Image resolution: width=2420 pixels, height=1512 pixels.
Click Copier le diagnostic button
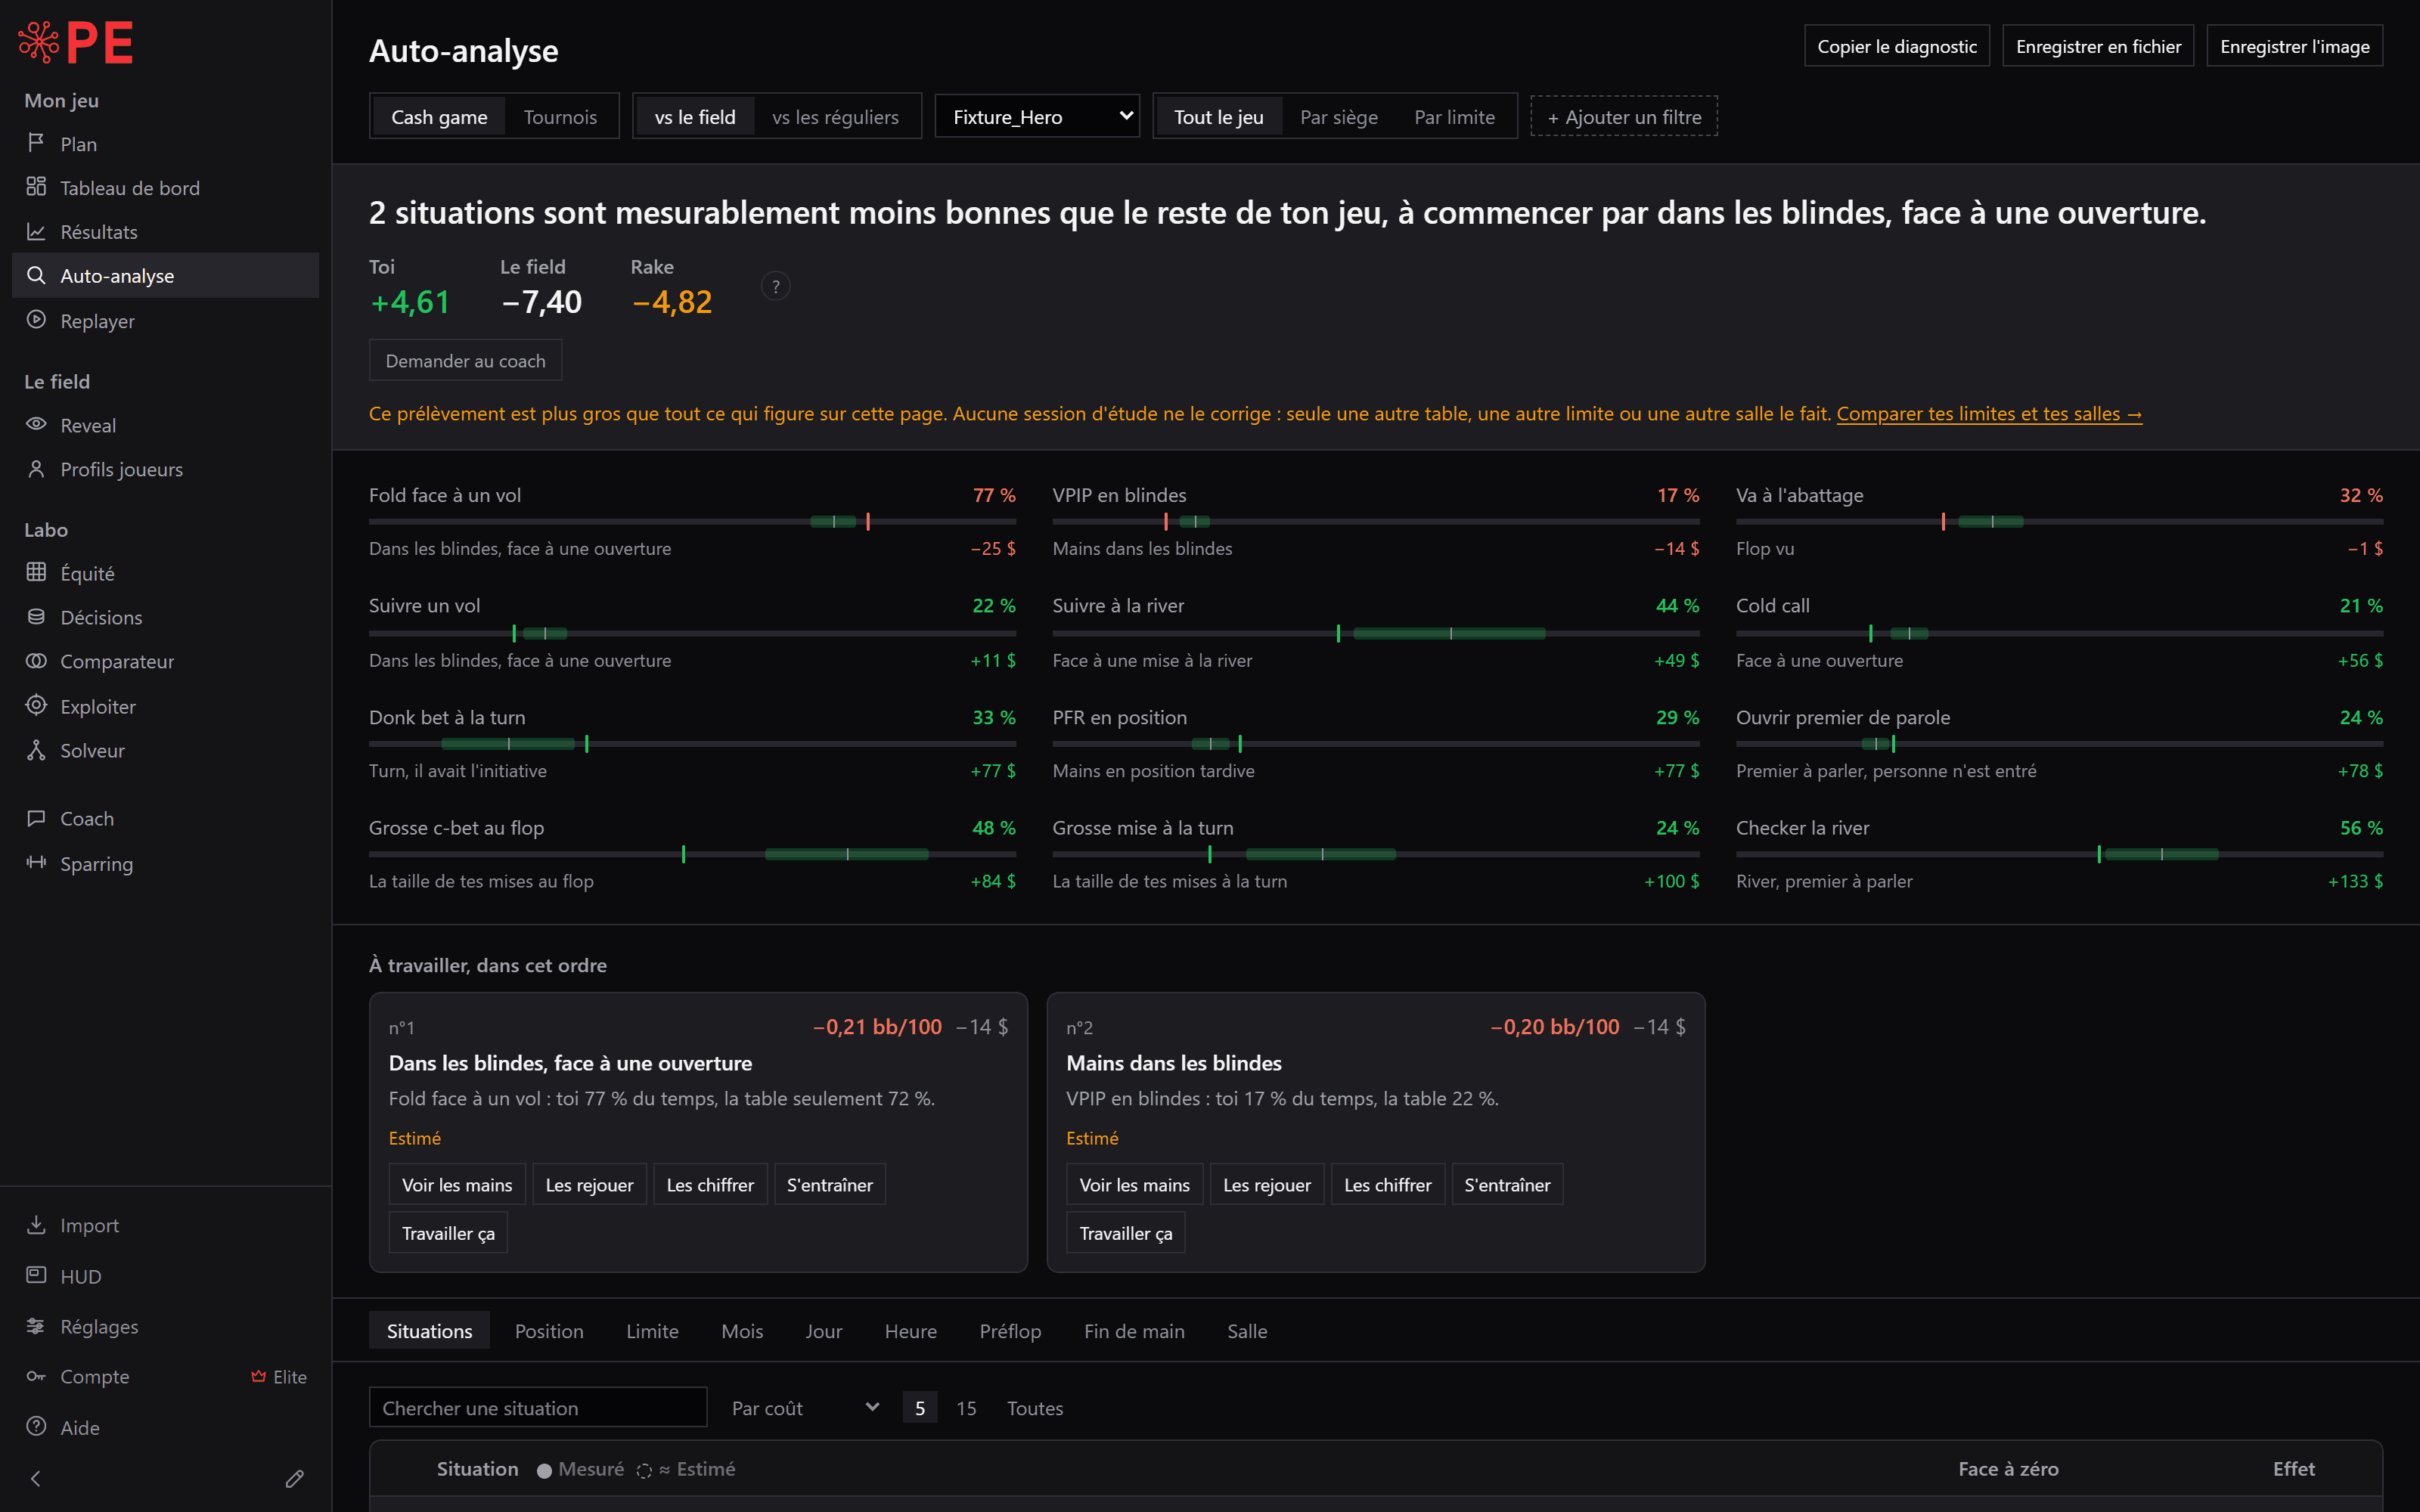point(1896,46)
